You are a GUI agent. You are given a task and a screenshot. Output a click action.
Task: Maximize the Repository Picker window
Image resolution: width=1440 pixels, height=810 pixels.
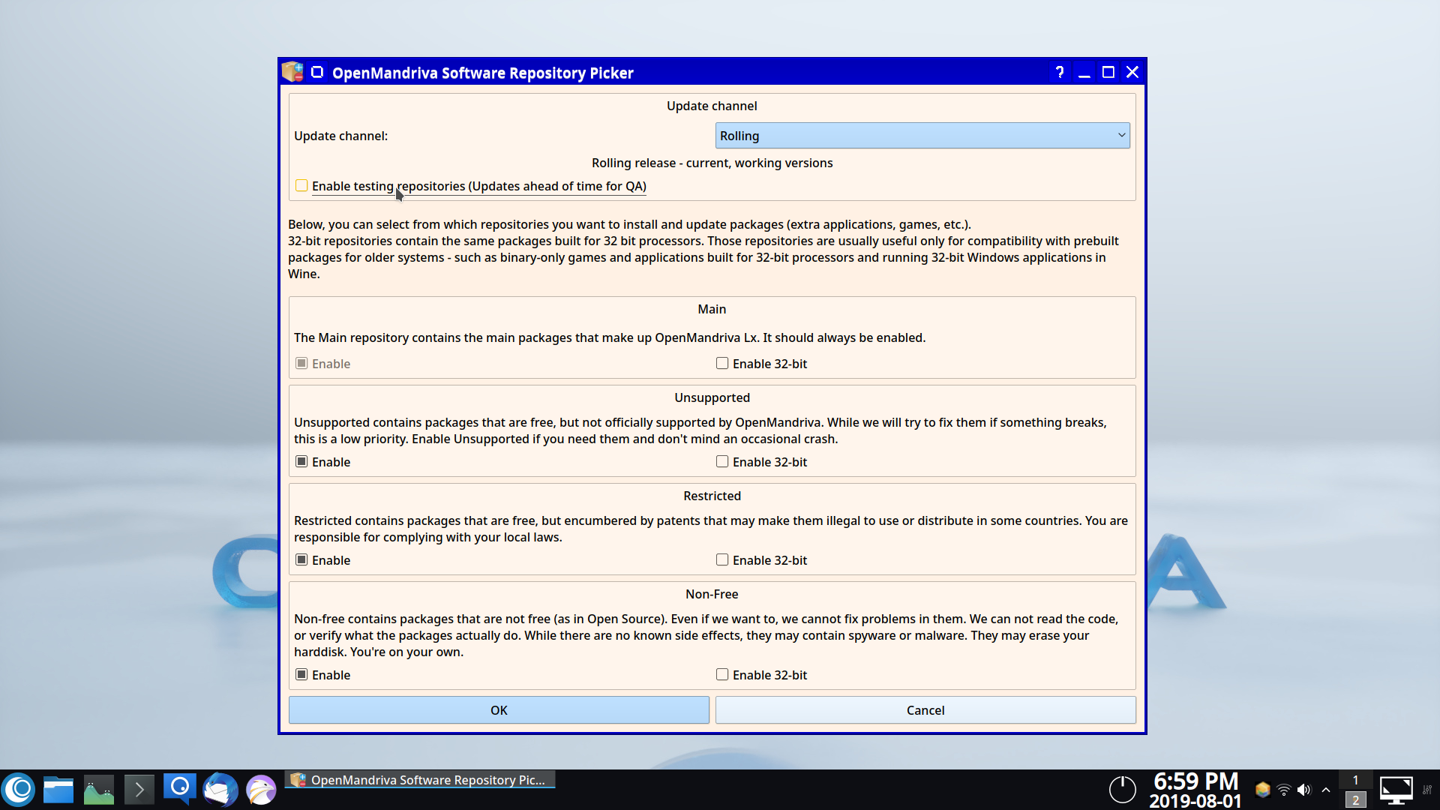click(1108, 72)
